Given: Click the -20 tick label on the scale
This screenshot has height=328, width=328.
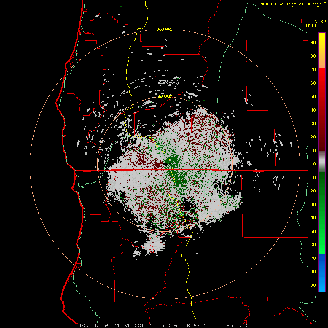Looking at the screenshot, I should [x=312, y=191].
